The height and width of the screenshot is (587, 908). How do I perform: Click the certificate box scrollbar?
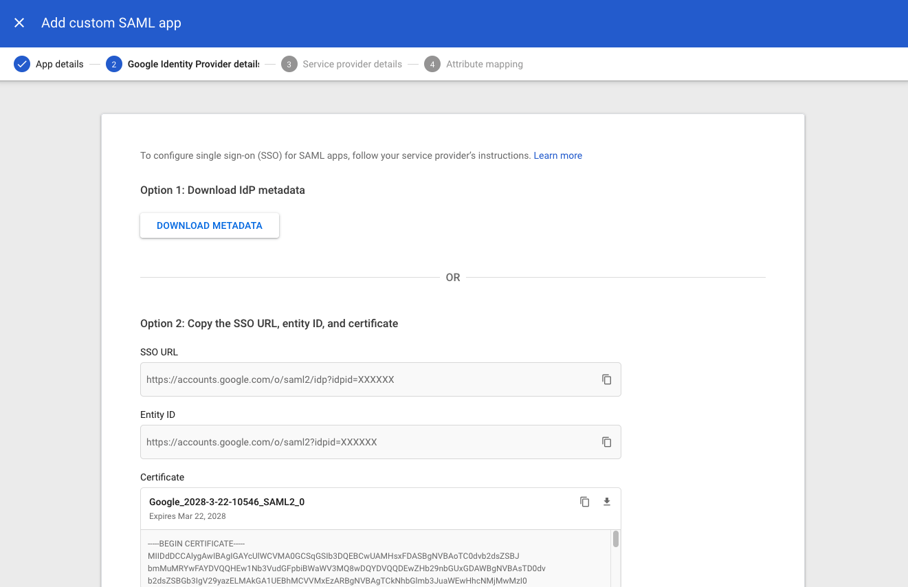[x=616, y=540]
